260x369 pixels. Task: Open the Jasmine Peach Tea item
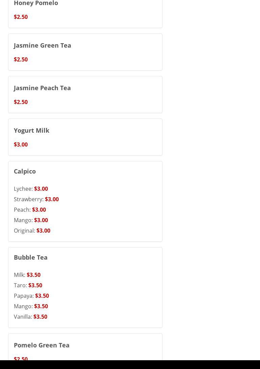coord(42,88)
